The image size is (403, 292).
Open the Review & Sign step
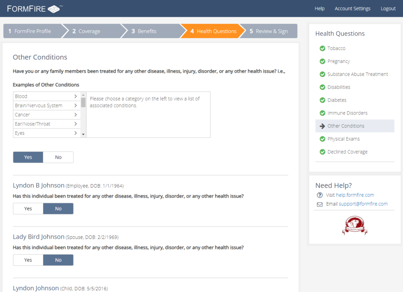coord(268,31)
